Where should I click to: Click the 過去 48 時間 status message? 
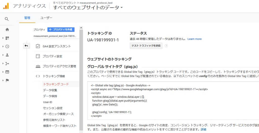(x=158, y=39)
